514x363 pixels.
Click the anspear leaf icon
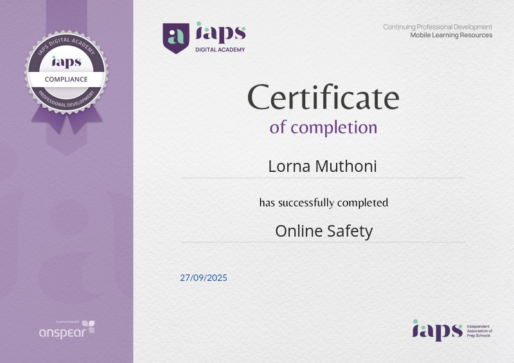click(88, 327)
